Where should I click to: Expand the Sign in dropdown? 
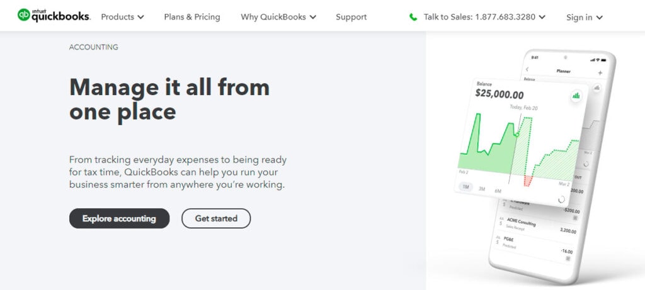(585, 17)
